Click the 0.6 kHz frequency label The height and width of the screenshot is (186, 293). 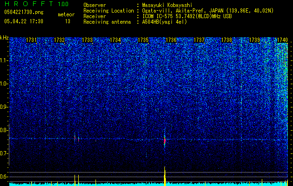click(x=4, y=177)
